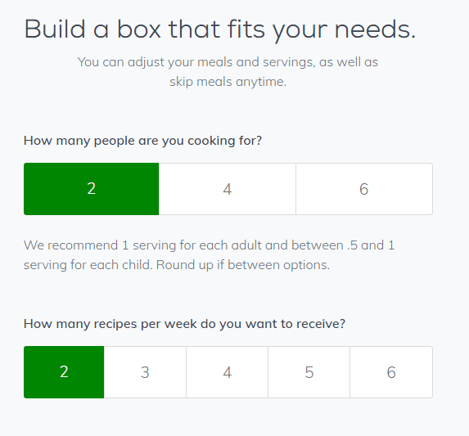This screenshot has width=469, height=436.
Task: Click 'How many people are you cooking for?' label
Action: (x=142, y=141)
